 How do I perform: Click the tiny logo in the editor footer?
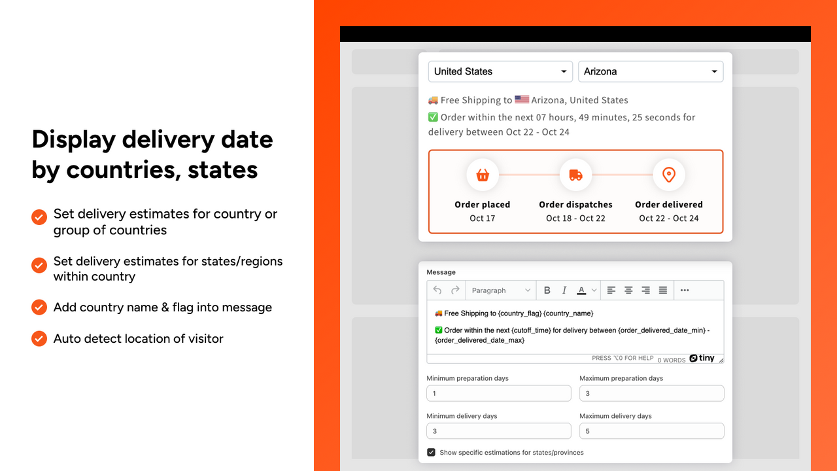click(702, 358)
